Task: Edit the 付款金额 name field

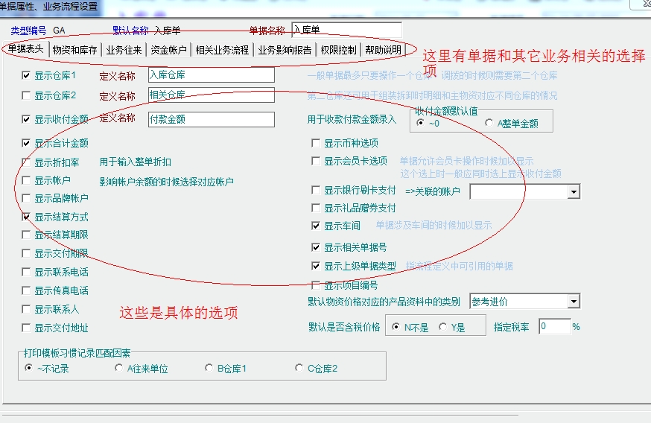Action: pyautogui.click(x=211, y=119)
